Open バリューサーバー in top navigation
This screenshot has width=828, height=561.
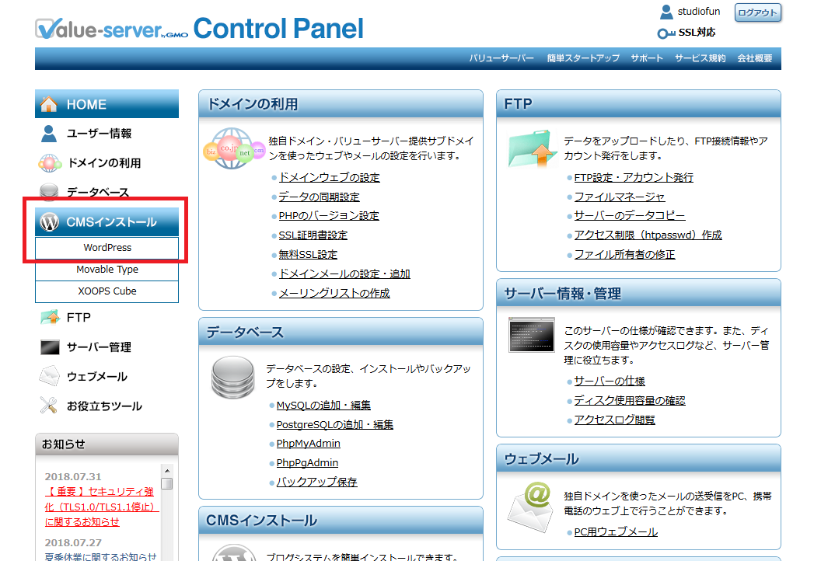[x=501, y=58]
